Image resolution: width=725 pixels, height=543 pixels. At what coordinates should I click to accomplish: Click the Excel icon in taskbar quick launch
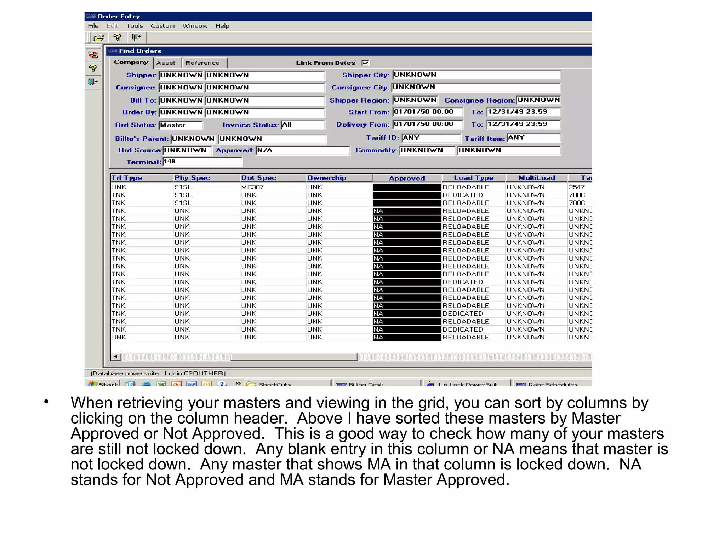161,384
